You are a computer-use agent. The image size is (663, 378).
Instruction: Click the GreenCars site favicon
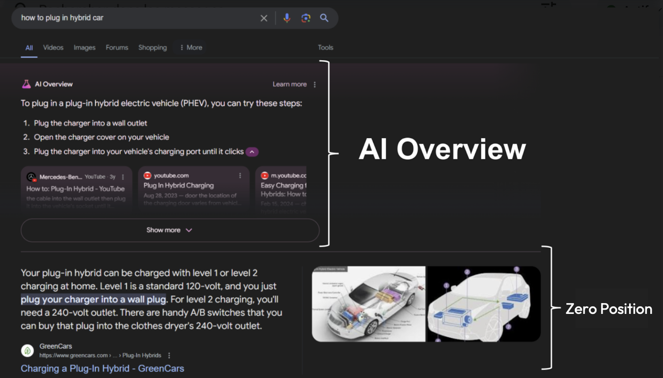click(27, 351)
